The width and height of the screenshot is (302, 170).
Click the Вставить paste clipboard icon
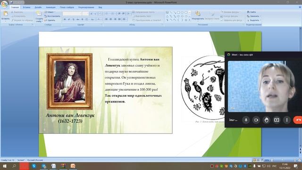pyautogui.click(x=5, y=14)
